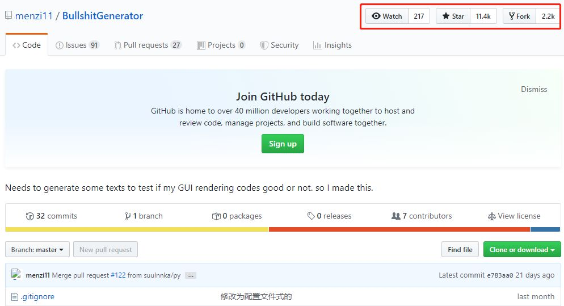Open the 0 packages link
The height and width of the screenshot is (306, 564).
click(237, 216)
